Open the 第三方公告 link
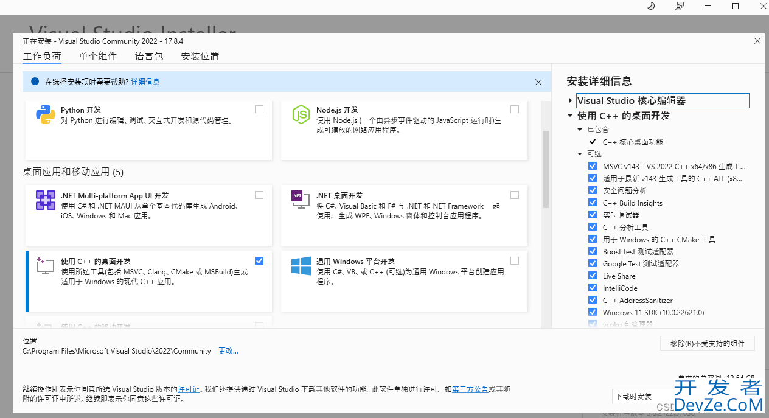 pyautogui.click(x=470, y=389)
